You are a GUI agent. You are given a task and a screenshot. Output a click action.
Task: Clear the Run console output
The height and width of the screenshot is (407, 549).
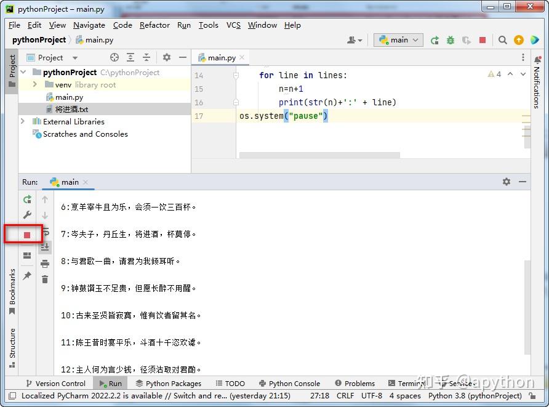[x=45, y=278]
